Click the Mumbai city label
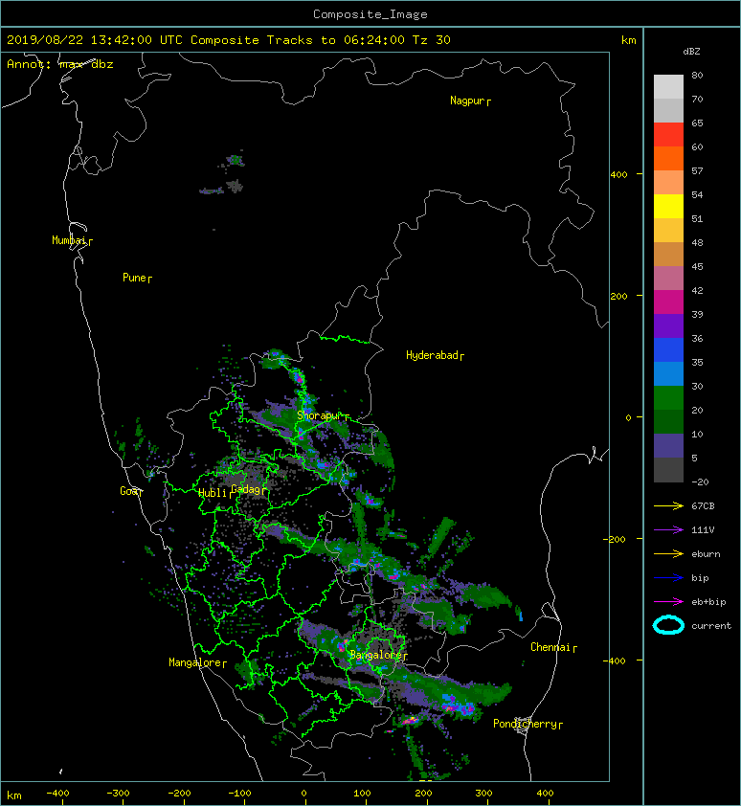Image resolution: width=741 pixels, height=806 pixels. tap(69, 240)
